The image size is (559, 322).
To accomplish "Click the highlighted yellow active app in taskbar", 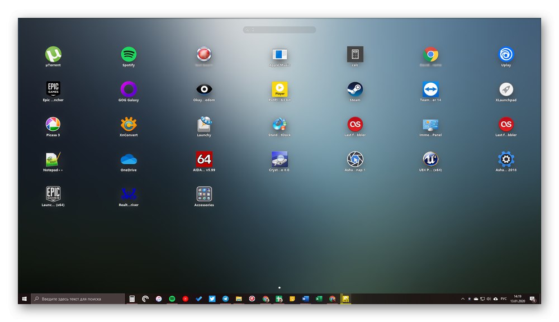I will 345,299.
